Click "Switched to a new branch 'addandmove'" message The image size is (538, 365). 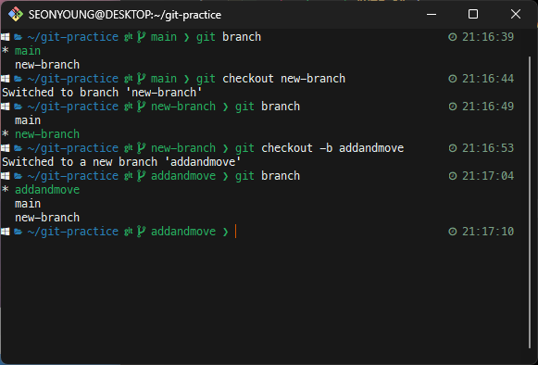(x=121, y=162)
